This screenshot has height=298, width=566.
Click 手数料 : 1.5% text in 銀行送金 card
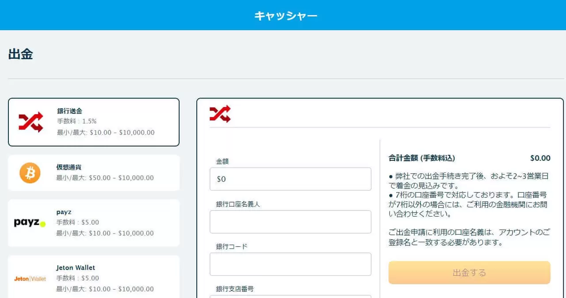(x=76, y=121)
